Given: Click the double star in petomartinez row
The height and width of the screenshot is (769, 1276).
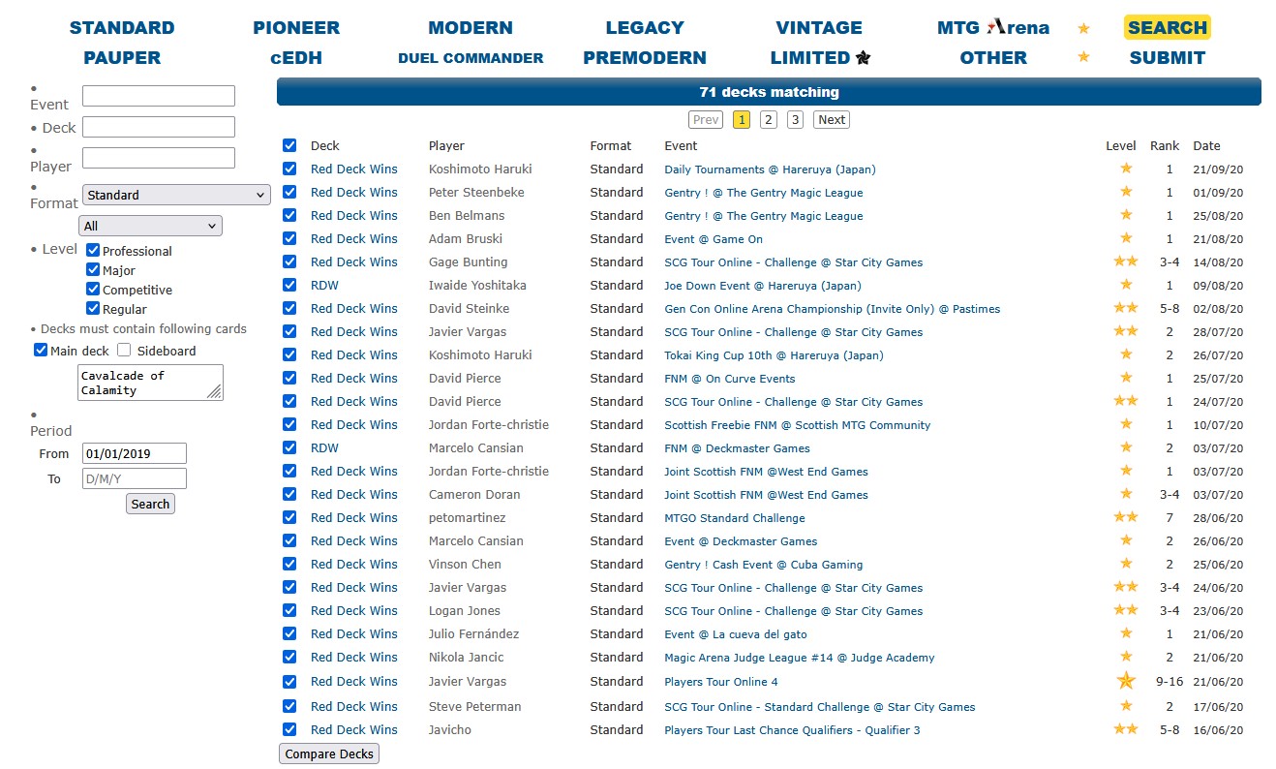Looking at the screenshot, I should coord(1126,517).
